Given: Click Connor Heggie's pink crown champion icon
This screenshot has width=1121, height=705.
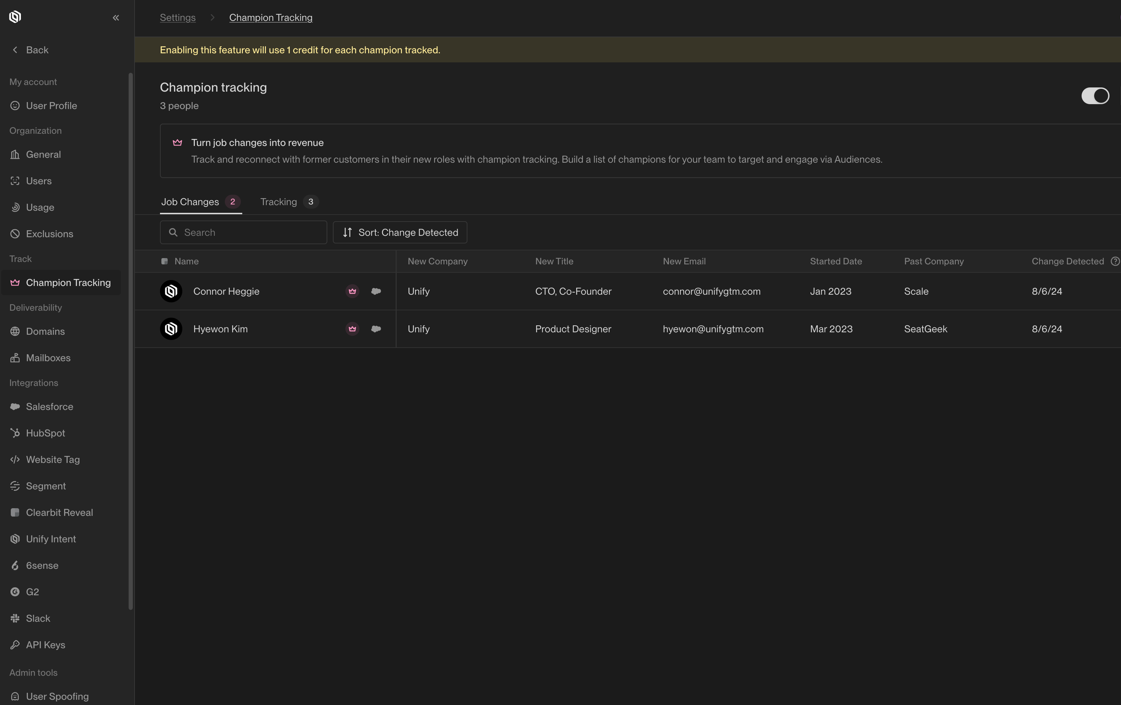Looking at the screenshot, I should click(352, 291).
